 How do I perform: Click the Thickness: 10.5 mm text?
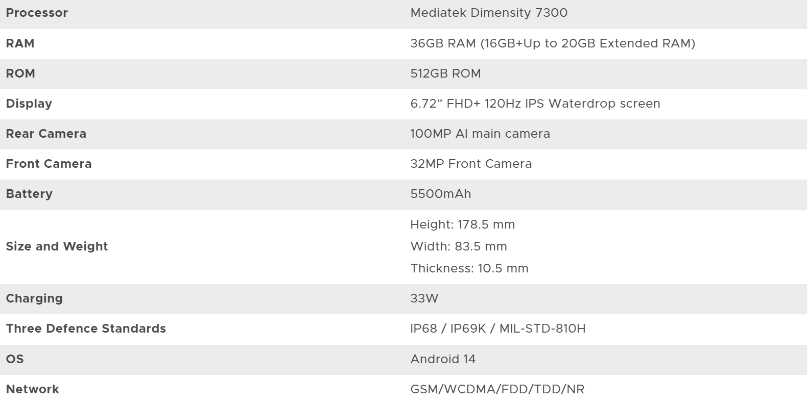coord(469,268)
